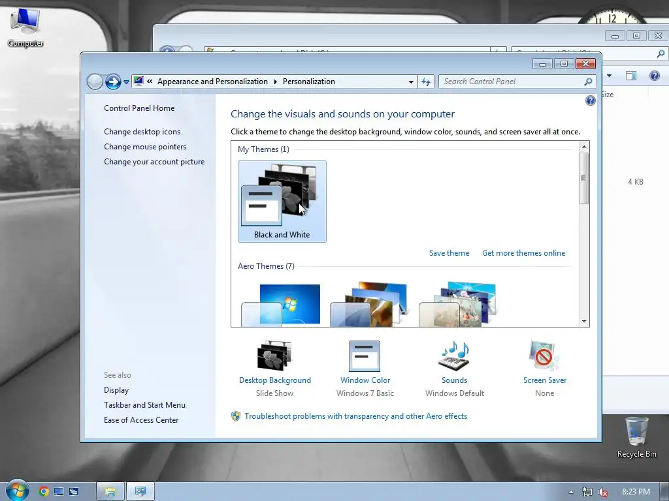Open Taskbar and Start Menu link
This screenshot has width=669, height=501.
tap(144, 404)
